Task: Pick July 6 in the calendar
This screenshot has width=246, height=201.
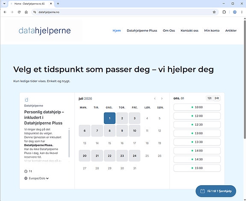Action: [x=85, y=130]
